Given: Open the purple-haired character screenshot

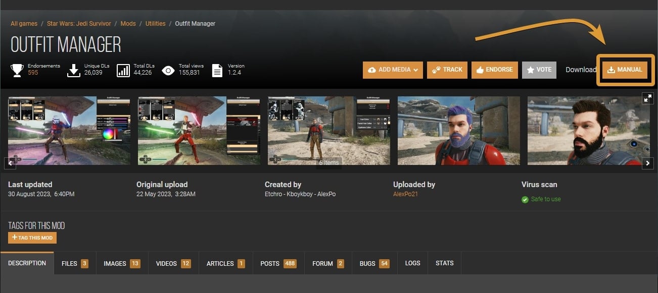Looking at the screenshot, I should click(459, 131).
